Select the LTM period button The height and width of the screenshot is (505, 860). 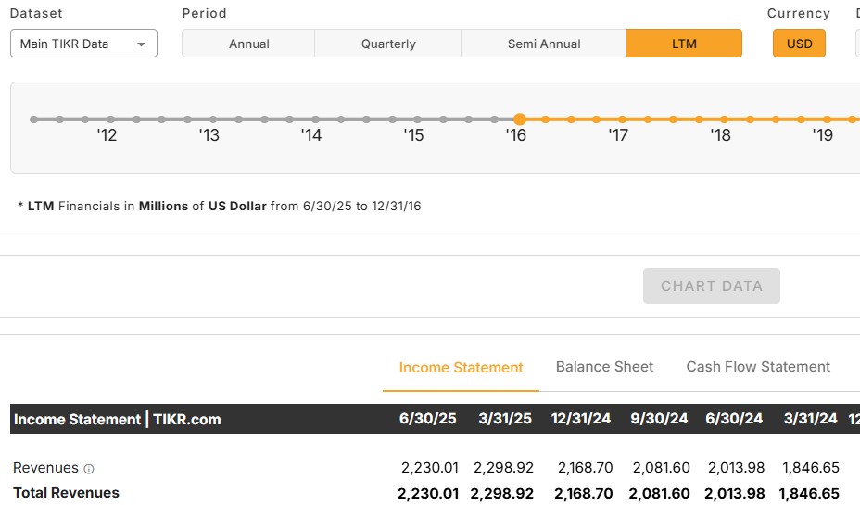pos(684,44)
